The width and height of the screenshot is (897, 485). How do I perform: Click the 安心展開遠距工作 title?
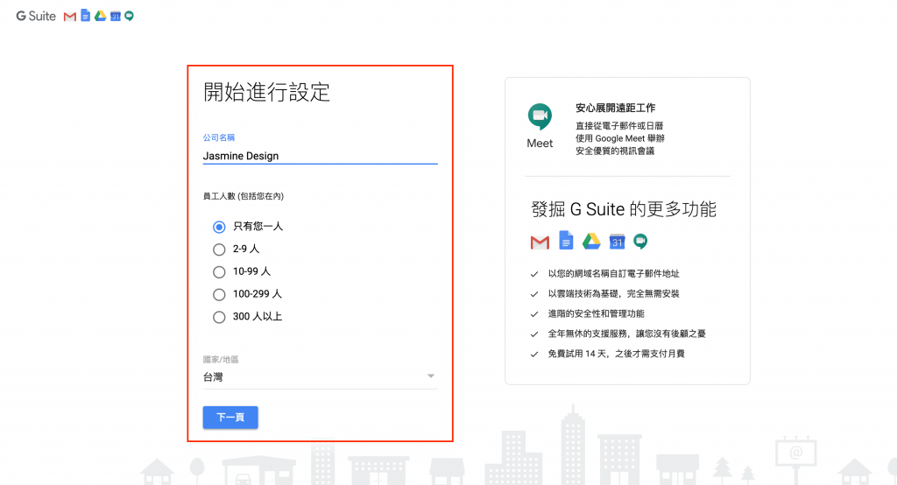616,108
